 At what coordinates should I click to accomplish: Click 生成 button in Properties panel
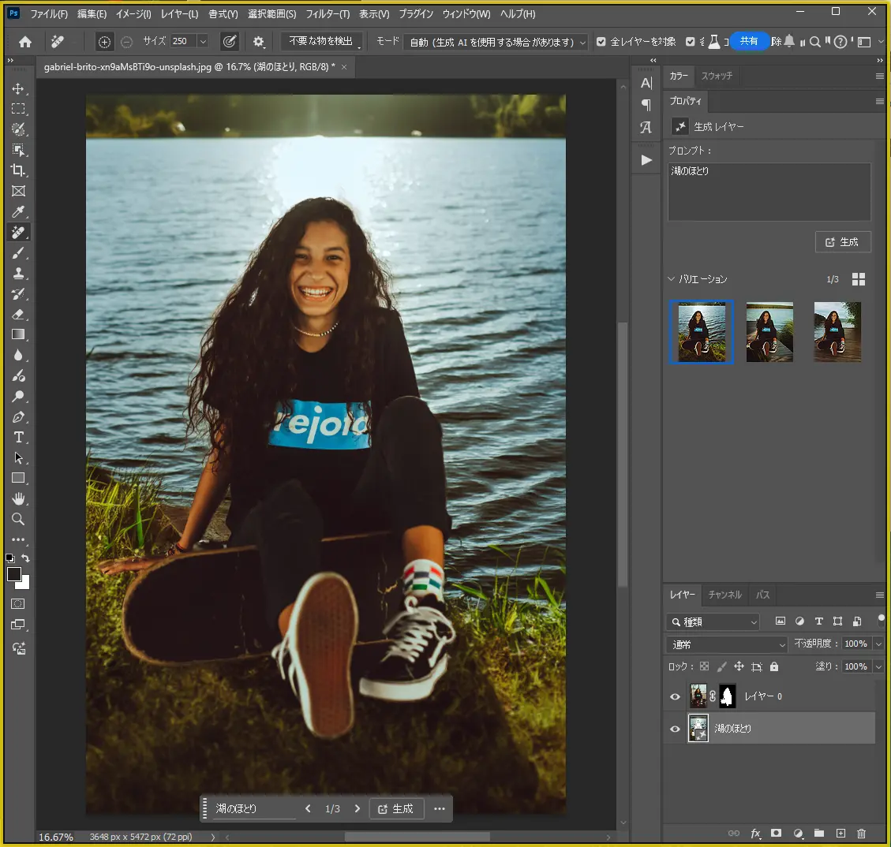[843, 242]
